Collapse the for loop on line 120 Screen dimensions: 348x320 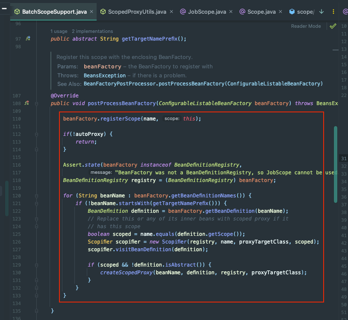point(37,196)
